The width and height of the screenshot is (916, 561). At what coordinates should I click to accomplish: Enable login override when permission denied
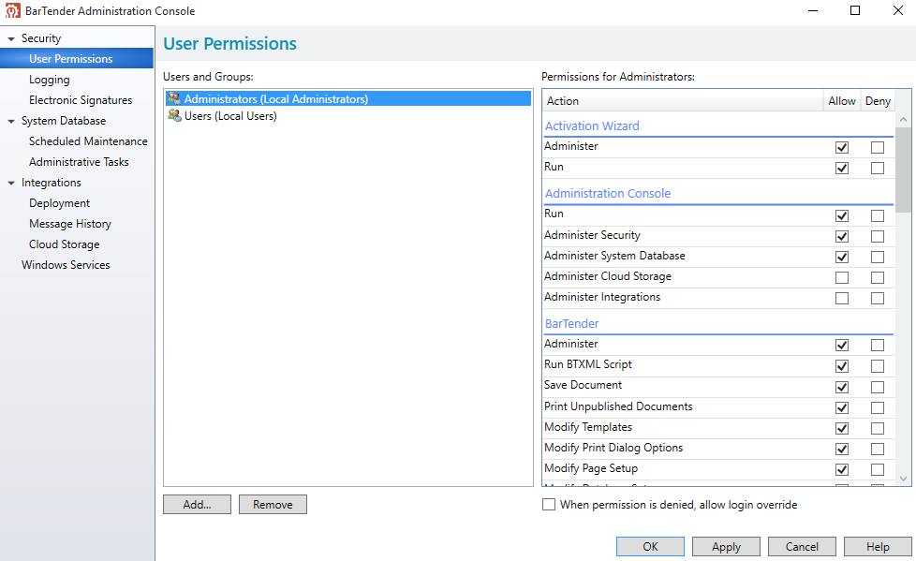click(549, 504)
